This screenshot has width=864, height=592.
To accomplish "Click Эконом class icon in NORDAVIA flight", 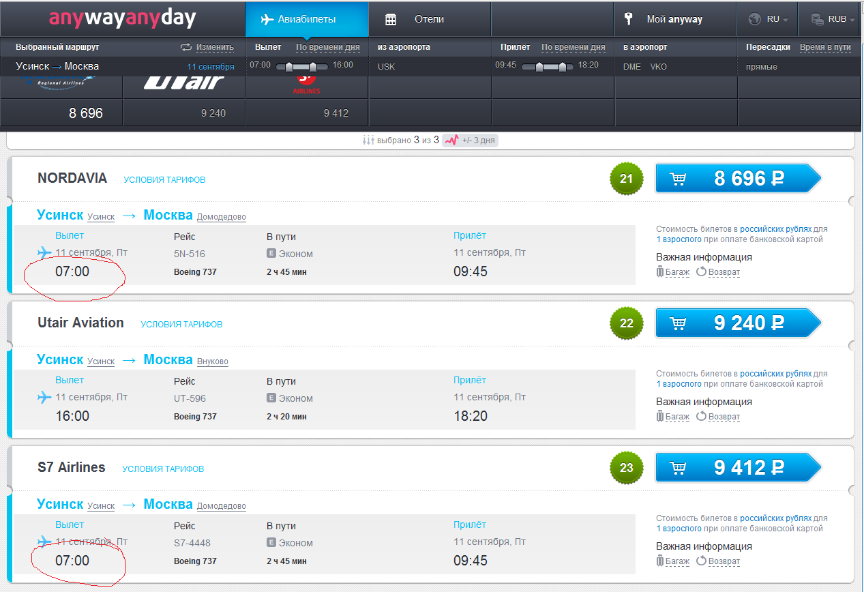I will pos(271,254).
